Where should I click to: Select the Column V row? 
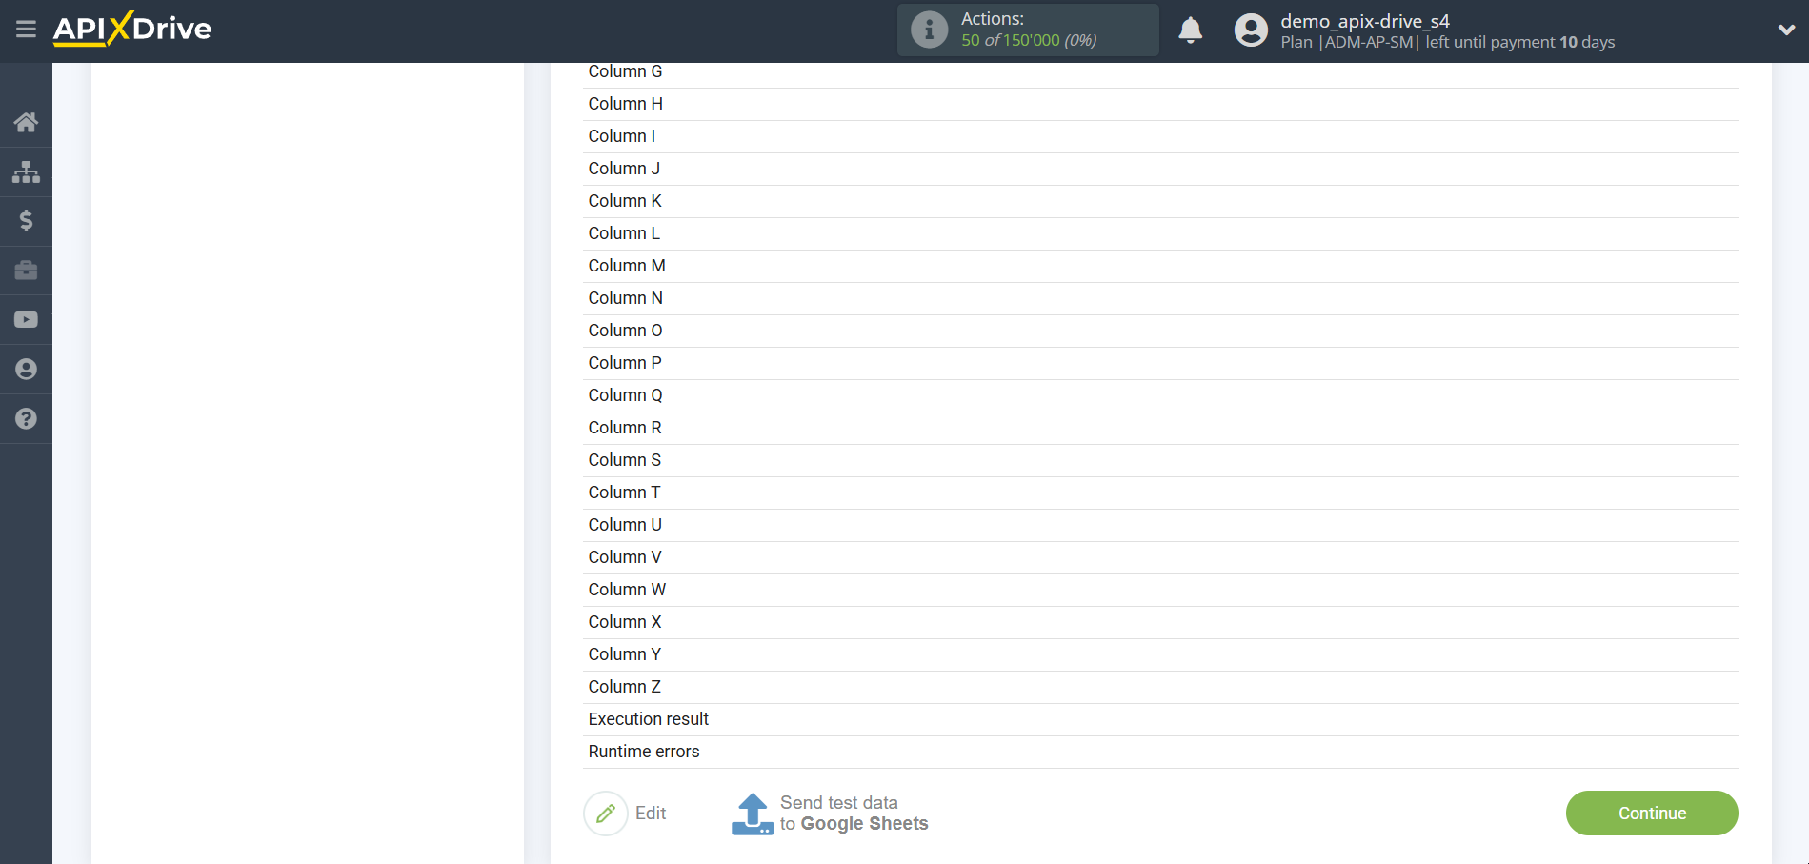coord(1160,557)
